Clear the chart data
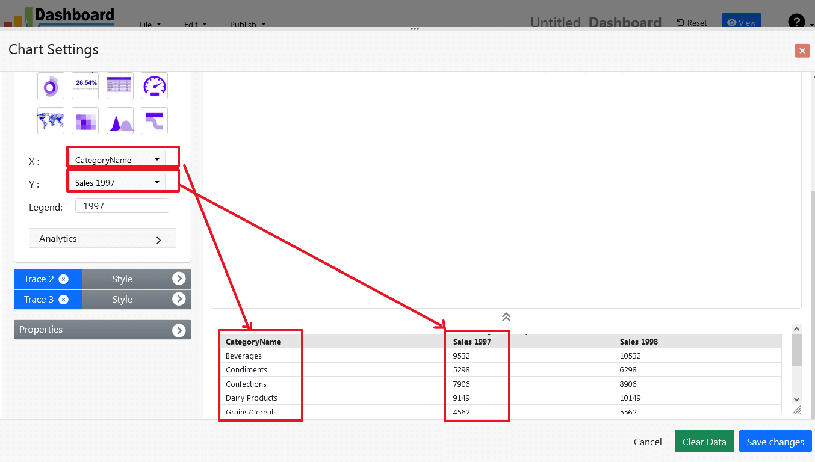815x462 pixels. pos(704,441)
